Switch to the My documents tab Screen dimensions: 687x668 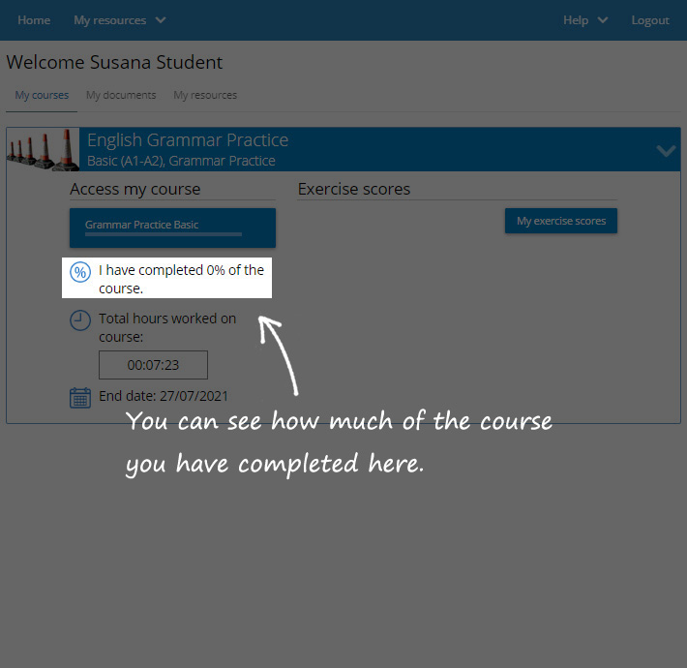click(121, 95)
